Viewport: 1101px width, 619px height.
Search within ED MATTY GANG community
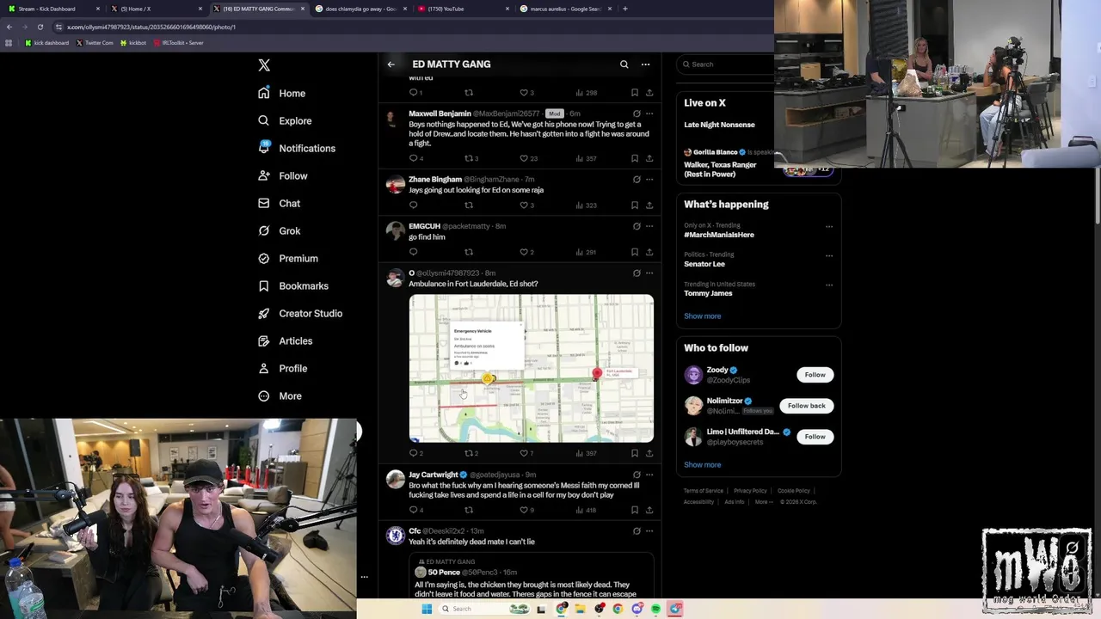coord(624,64)
